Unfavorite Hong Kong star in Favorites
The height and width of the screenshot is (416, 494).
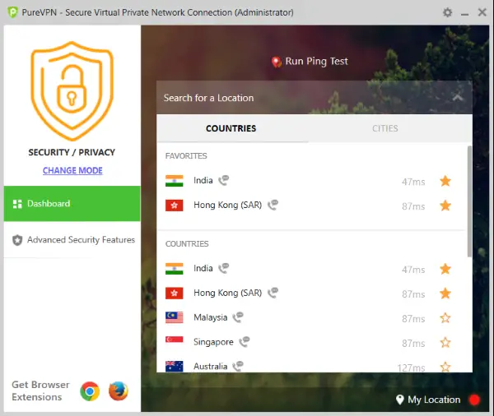click(445, 206)
